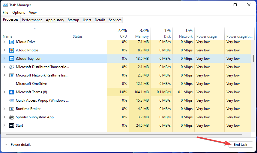
Task: Click the Task Manager title bar icon
Action: (5, 5)
